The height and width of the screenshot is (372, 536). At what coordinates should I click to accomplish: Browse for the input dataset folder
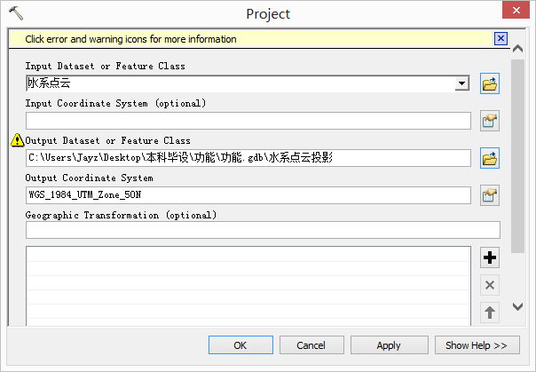(x=489, y=84)
